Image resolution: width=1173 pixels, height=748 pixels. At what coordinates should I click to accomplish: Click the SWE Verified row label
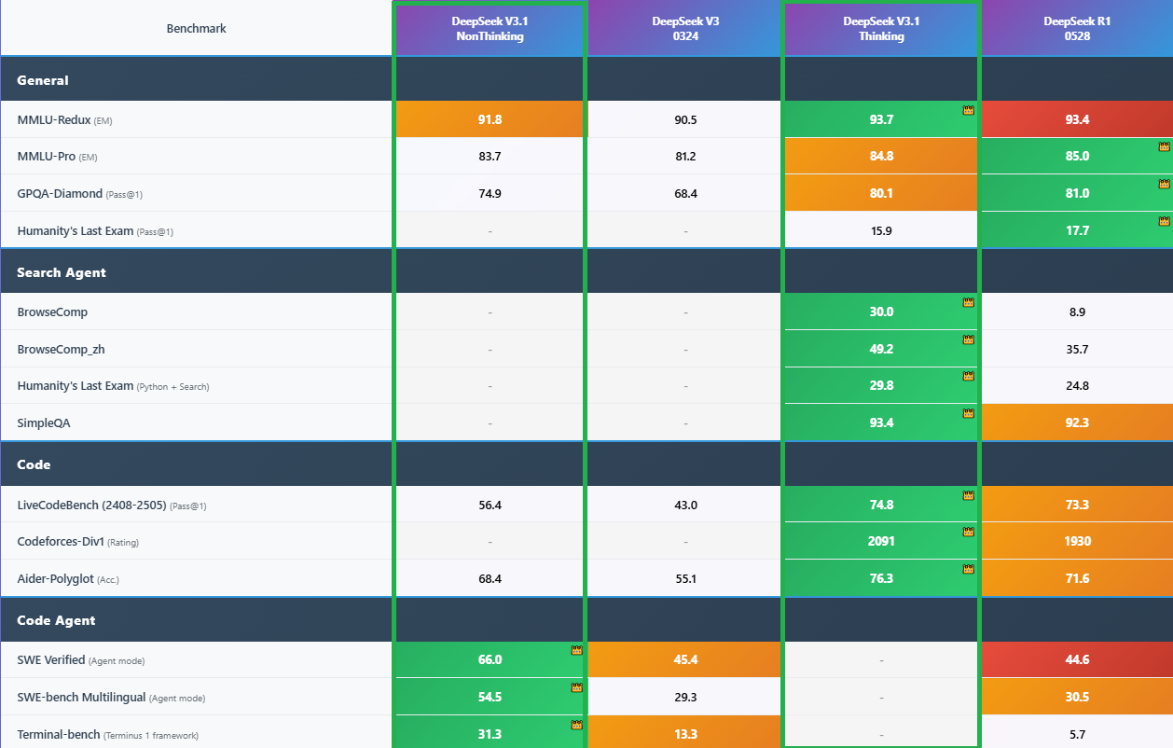[x=80, y=660]
